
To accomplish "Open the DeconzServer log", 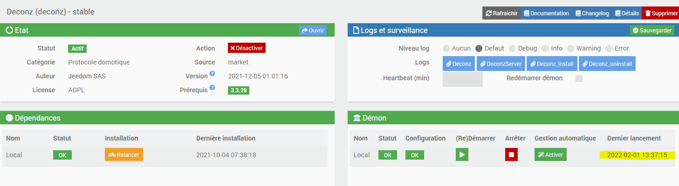I will (501, 64).
